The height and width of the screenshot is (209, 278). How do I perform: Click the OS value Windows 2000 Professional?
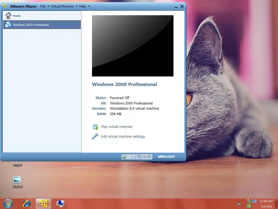click(x=131, y=103)
